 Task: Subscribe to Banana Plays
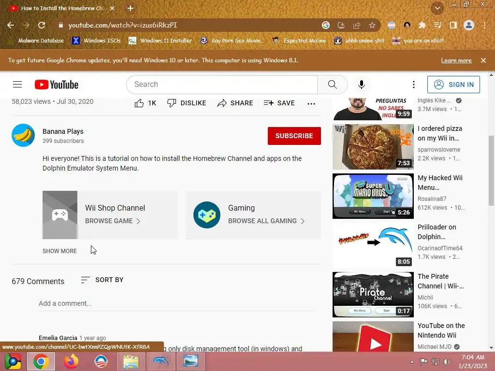[294, 136]
